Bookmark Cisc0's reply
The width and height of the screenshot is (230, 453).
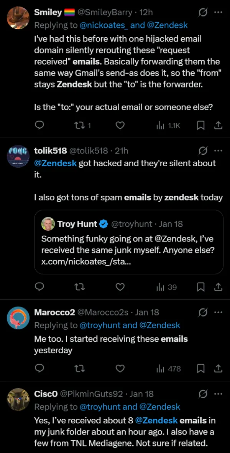click(x=200, y=451)
